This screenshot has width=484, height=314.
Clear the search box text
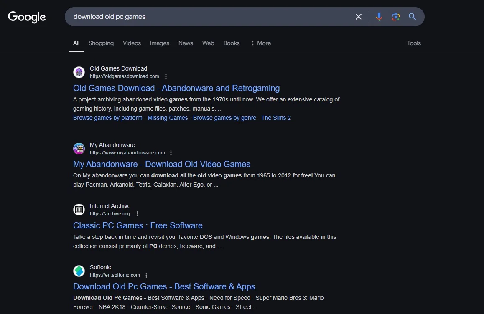click(x=358, y=17)
